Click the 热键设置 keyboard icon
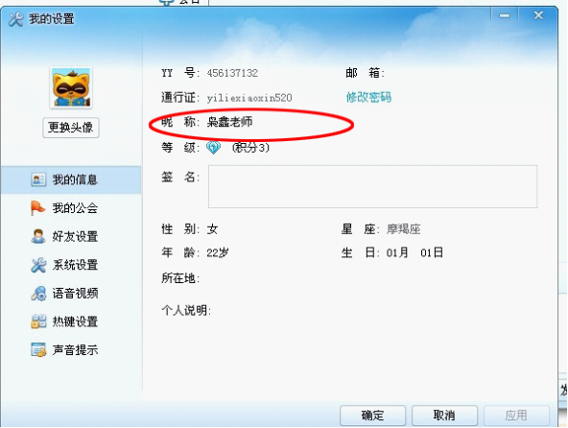 pos(38,321)
